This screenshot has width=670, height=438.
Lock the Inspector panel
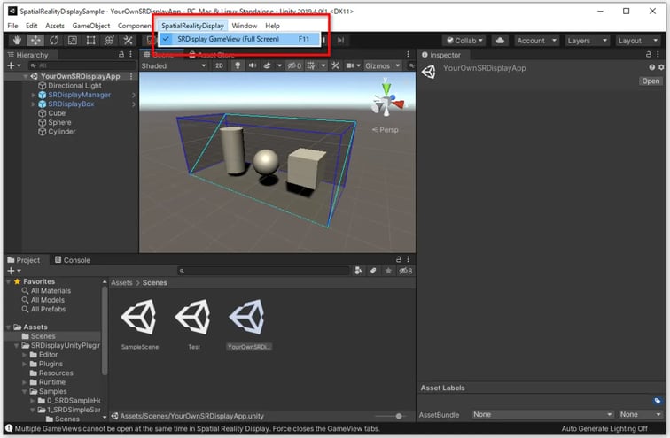(649, 54)
